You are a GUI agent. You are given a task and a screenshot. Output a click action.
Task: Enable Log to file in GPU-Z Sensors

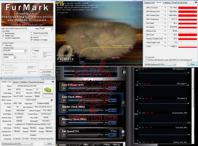pos(146,57)
